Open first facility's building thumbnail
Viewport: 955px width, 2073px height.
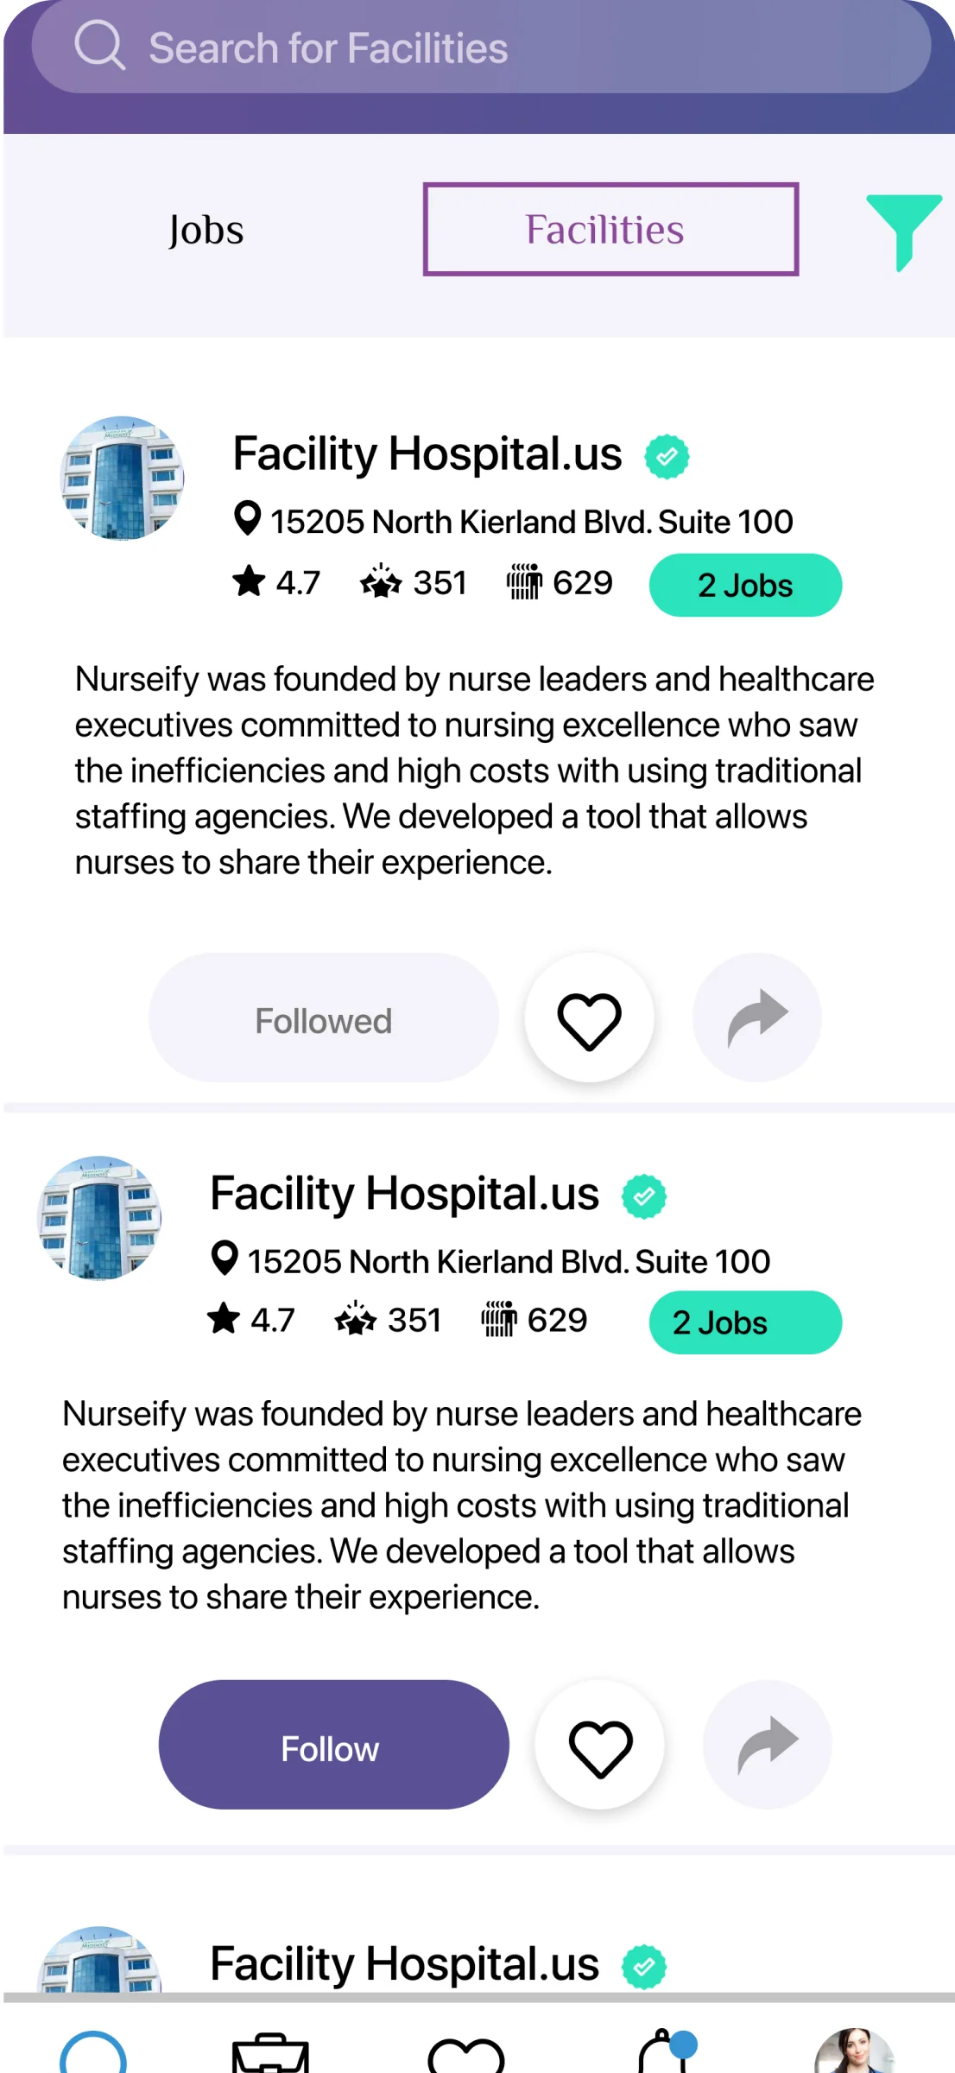[122, 479]
